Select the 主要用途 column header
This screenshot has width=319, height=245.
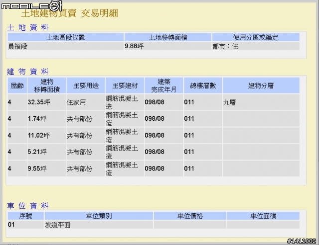pyautogui.click(x=86, y=85)
